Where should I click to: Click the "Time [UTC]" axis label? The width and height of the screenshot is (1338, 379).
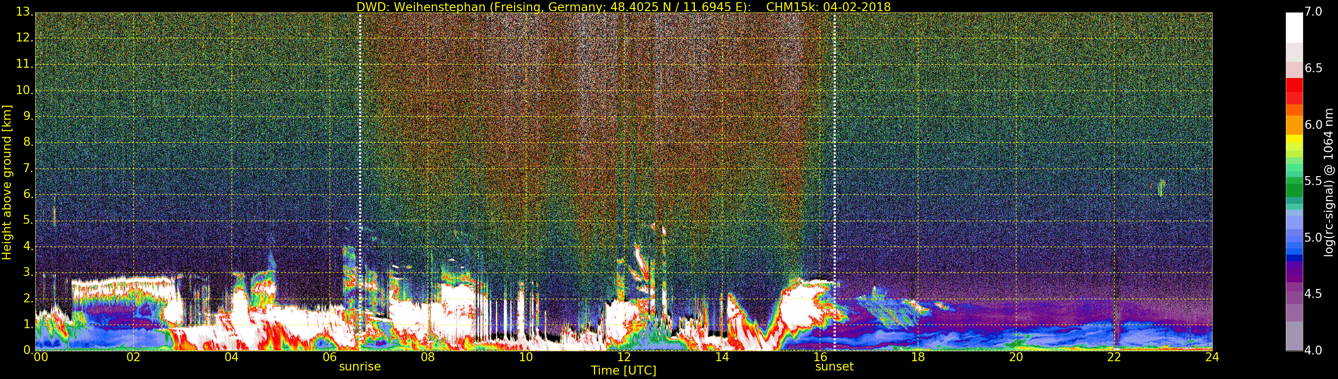point(624,370)
